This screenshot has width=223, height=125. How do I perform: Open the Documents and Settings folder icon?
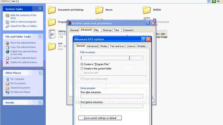coord(52,10)
